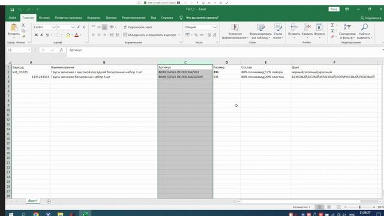Viewport: 384px width, 216px height.
Task: Open the Общий number format dropdown
Action: tap(215, 27)
